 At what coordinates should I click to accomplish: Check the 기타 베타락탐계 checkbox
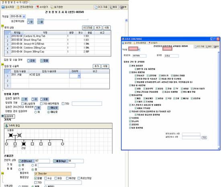click(41, 104)
